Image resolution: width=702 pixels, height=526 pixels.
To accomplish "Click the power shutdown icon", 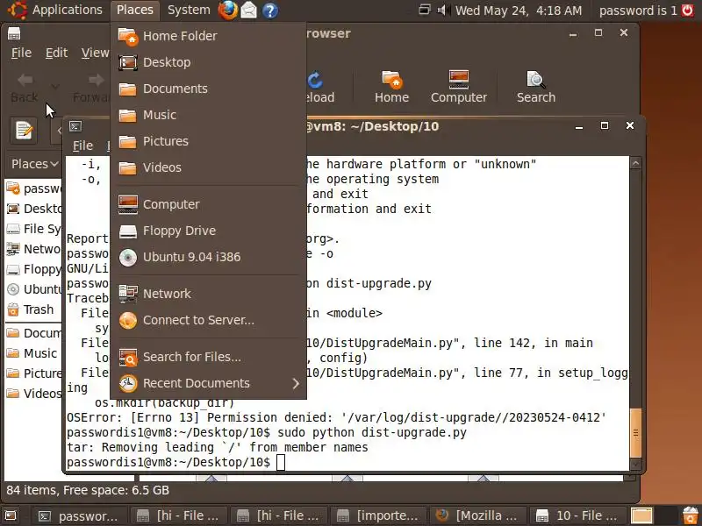I will pyautogui.click(x=688, y=11).
